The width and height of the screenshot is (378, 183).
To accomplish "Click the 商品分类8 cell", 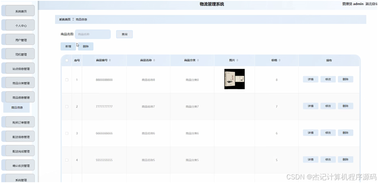I will [x=192, y=80].
